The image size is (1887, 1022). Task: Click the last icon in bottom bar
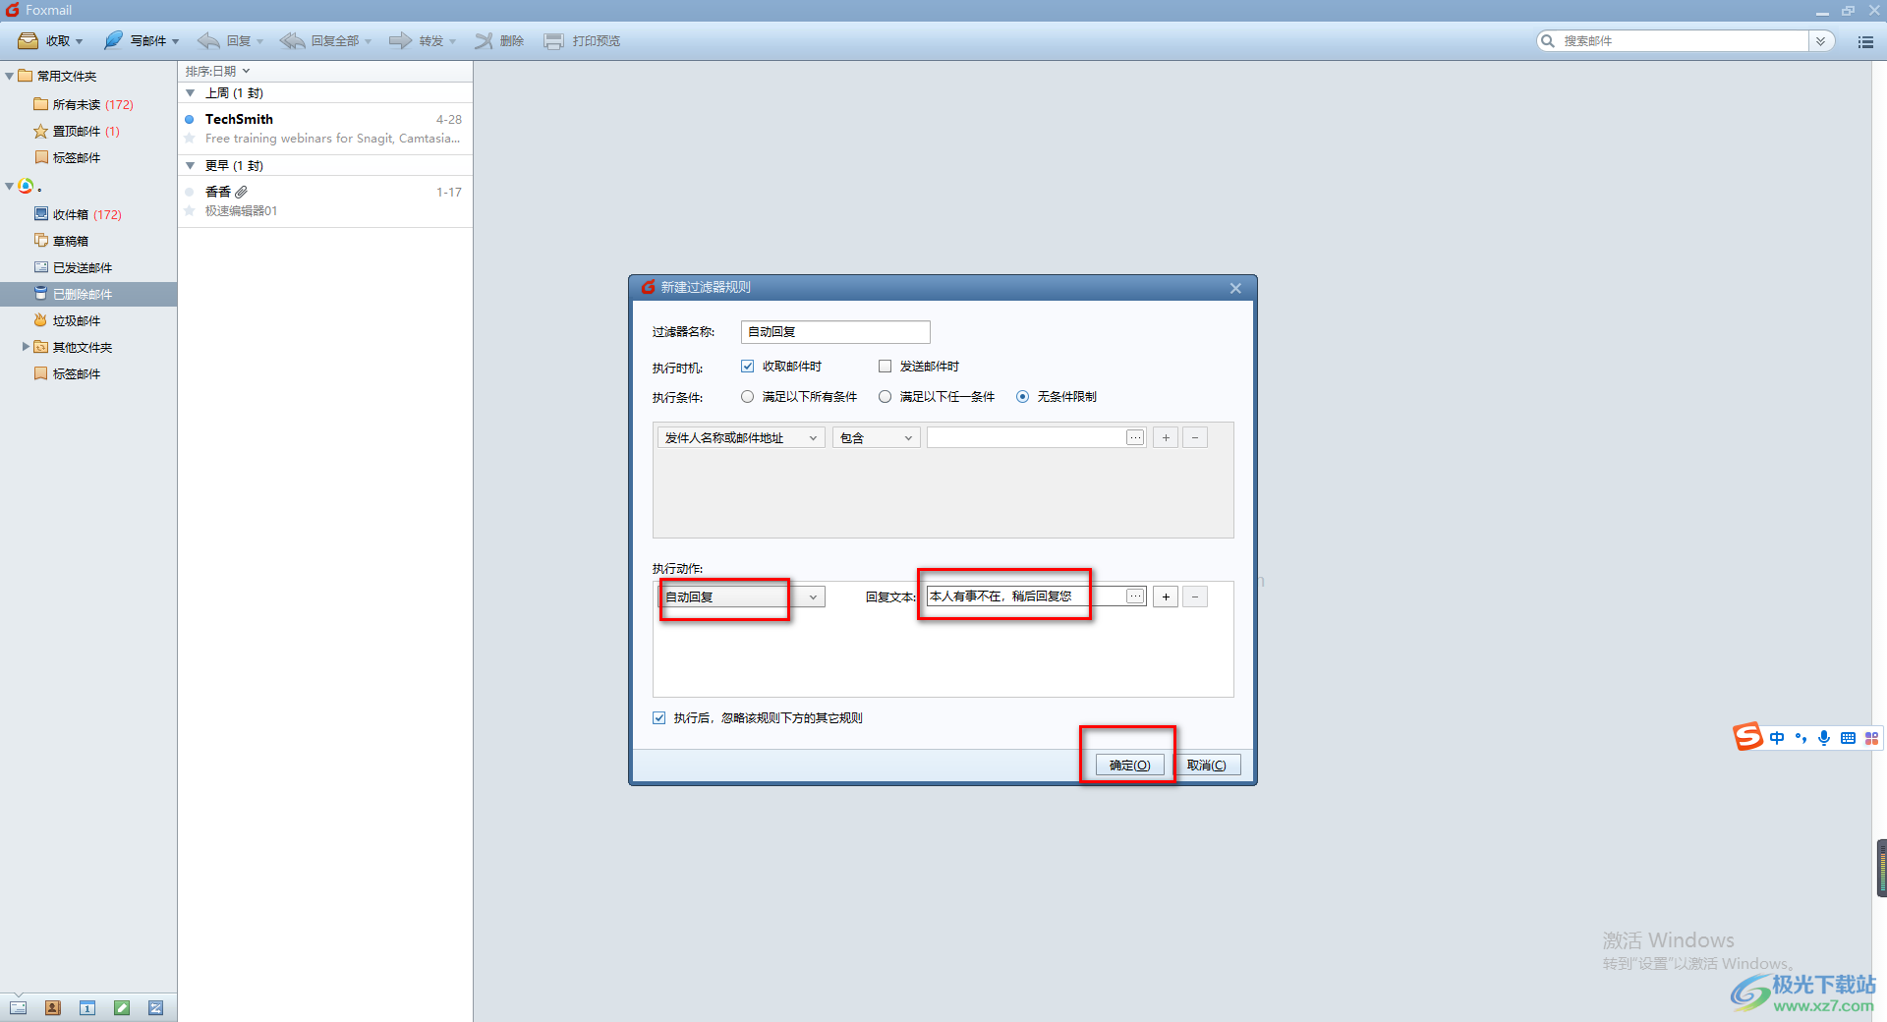[x=156, y=1007]
